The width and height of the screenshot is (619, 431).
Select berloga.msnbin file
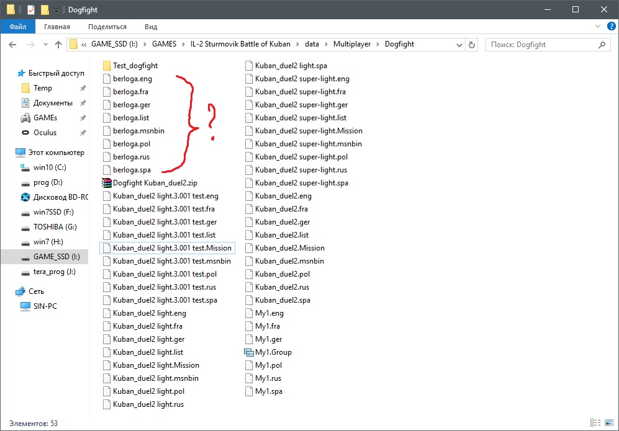click(138, 131)
